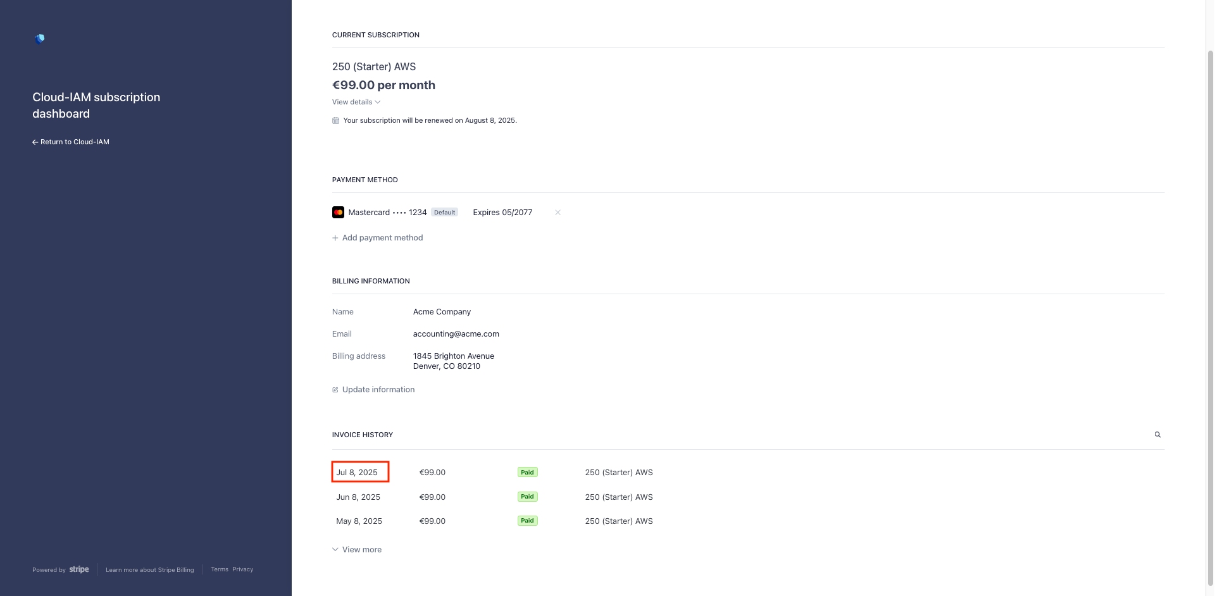The height and width of the screenshot is (596, 1215).
Task: Click the invoice history search icon
Action: [1157, 435]
